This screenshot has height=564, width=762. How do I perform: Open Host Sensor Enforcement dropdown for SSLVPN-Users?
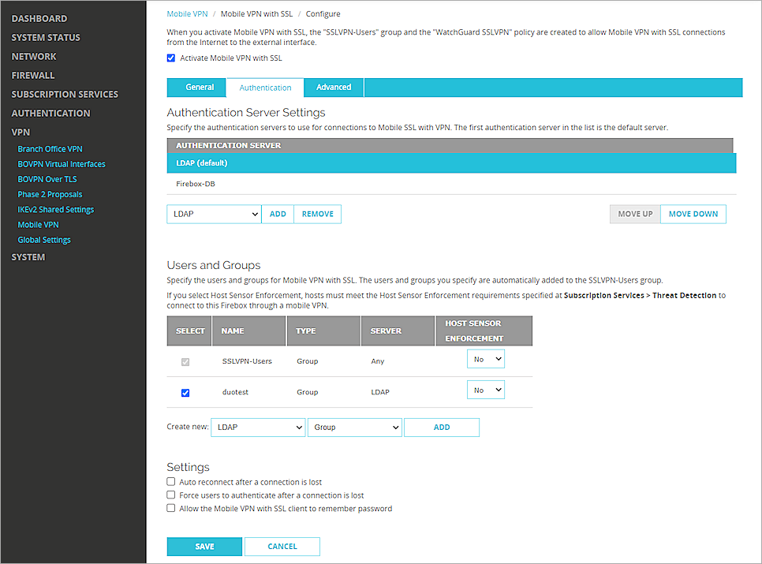[x=485, y=358]
